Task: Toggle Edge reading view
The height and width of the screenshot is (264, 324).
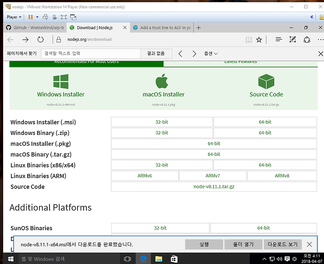Action: click(249, 40)
